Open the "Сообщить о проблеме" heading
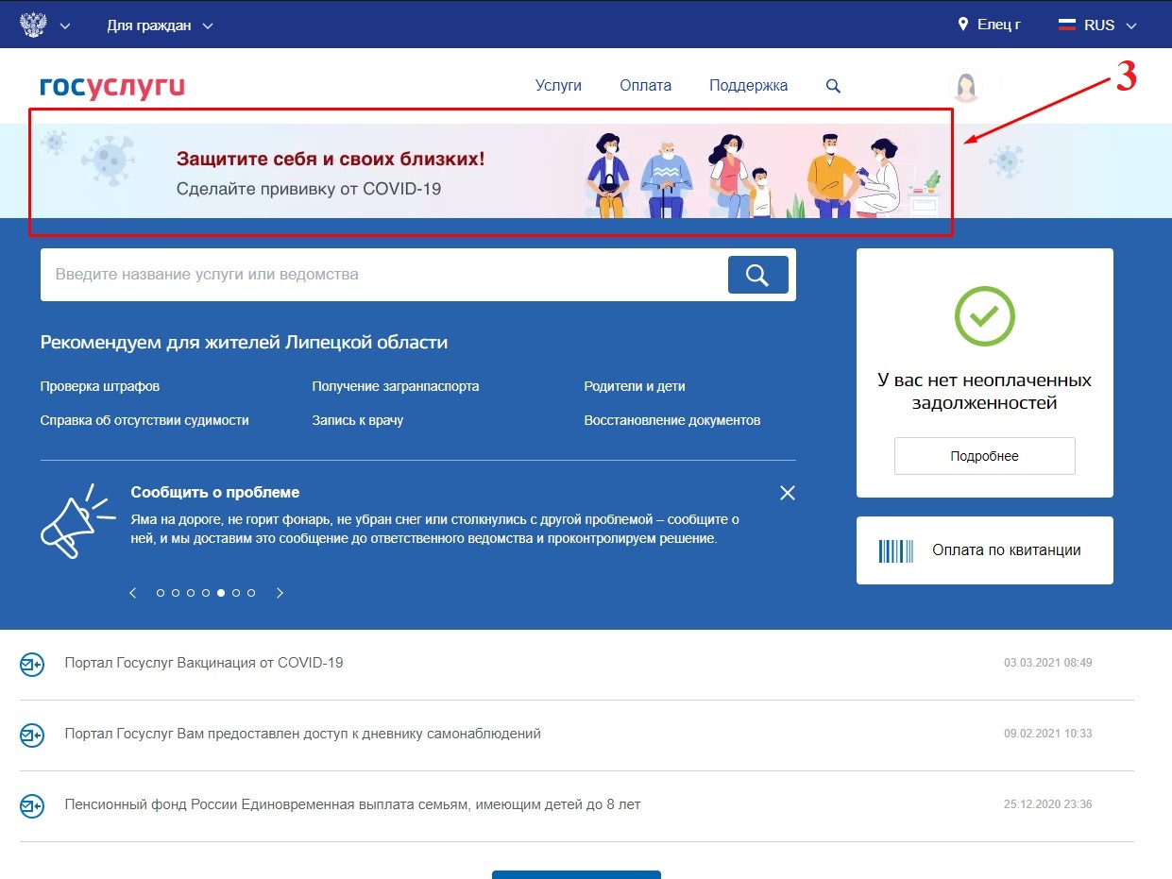This screenshot has width=1172, height=879. point(215,492)
